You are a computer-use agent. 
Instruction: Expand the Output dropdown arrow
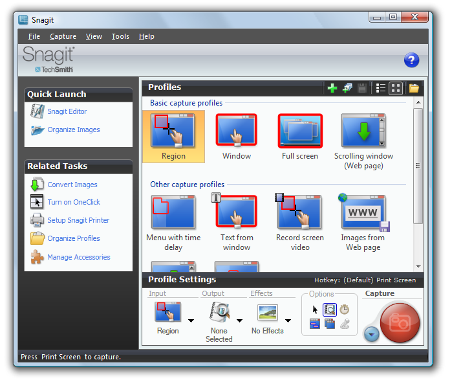click(x=239, y=320)
